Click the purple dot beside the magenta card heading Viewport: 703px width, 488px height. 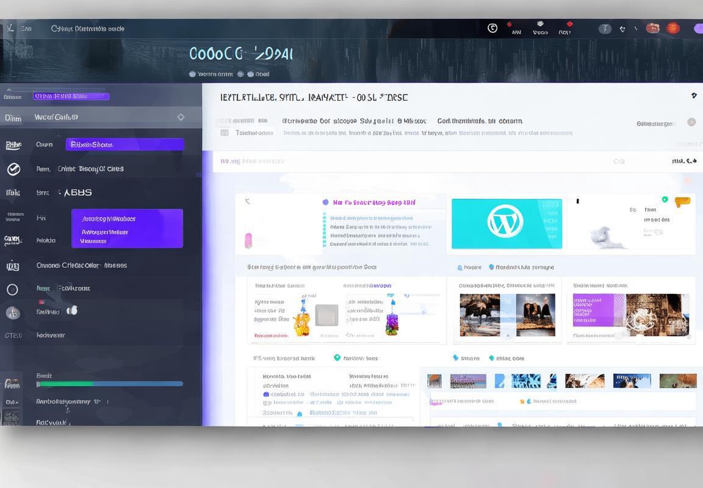pyautogui.click(x=325, y=203)
